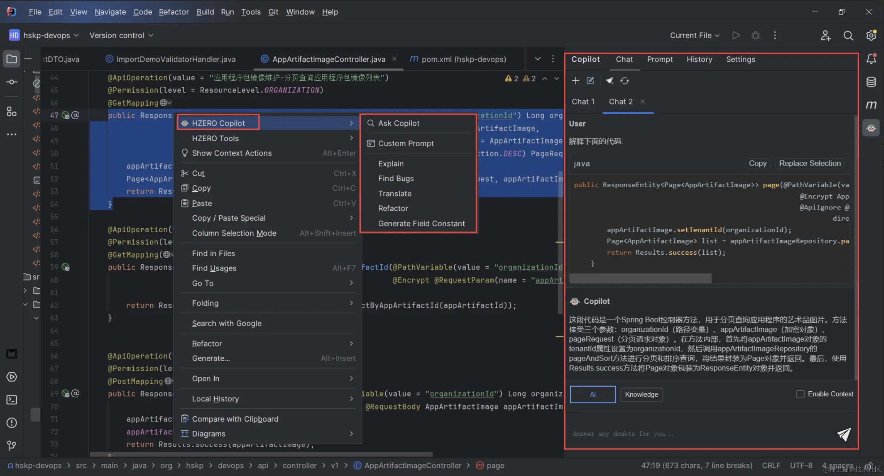884x476 pixels.
Task: Open the Structure tool window icon
Action: [x=12, y=111]
